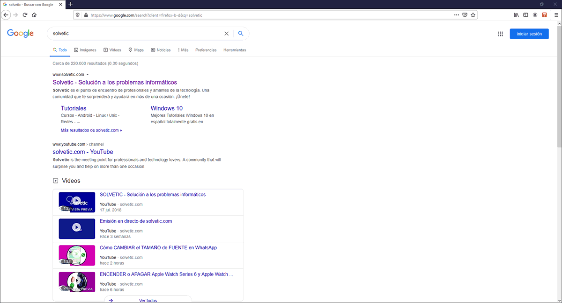Screen dimensions: 562x303
Task: Bookmark this page with the star
Action: click(x=473, y=15)
